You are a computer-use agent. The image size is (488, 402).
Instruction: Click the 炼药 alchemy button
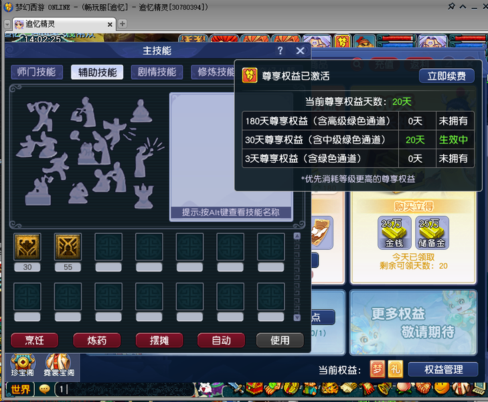(97, 340)
